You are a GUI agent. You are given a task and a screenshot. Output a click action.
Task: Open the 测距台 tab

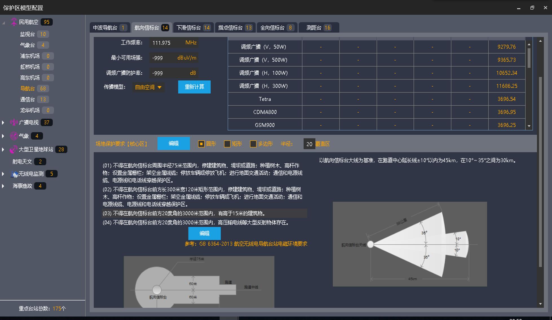[319, 28]
